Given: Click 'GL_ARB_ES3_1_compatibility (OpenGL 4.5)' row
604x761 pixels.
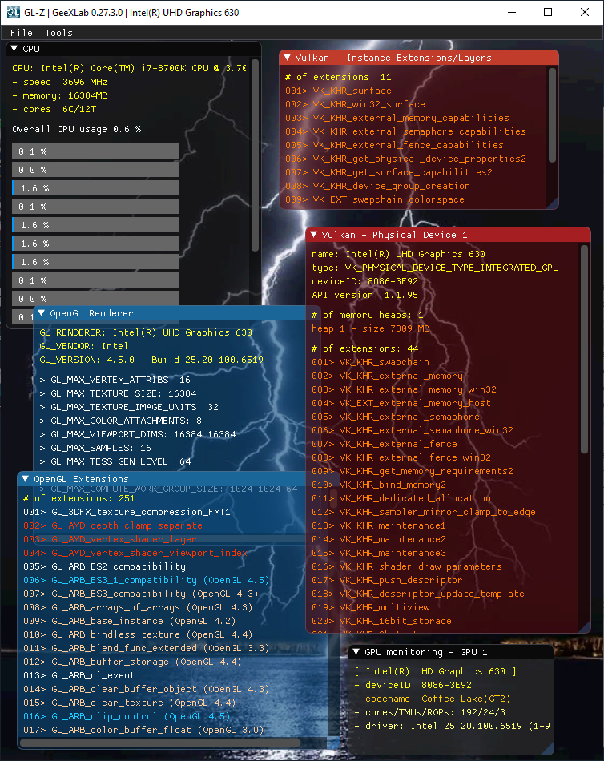Looking at the screenshot, I should click(x=146, y=580).
